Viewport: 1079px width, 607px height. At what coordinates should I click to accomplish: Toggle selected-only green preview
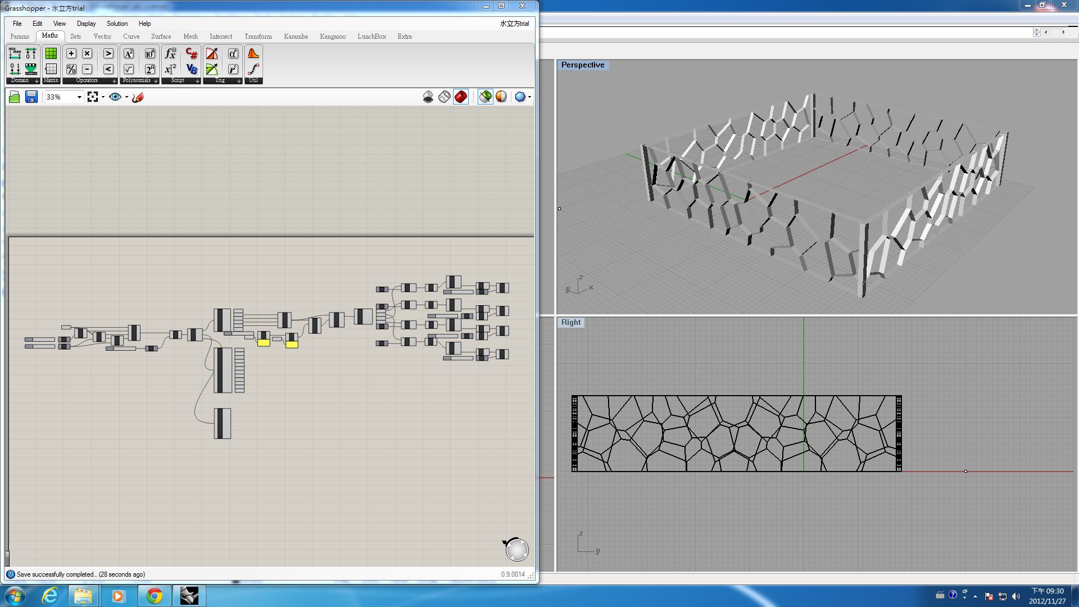486,97
